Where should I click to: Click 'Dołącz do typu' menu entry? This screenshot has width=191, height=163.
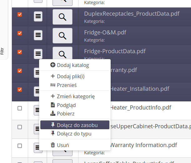tap(74, 134)
